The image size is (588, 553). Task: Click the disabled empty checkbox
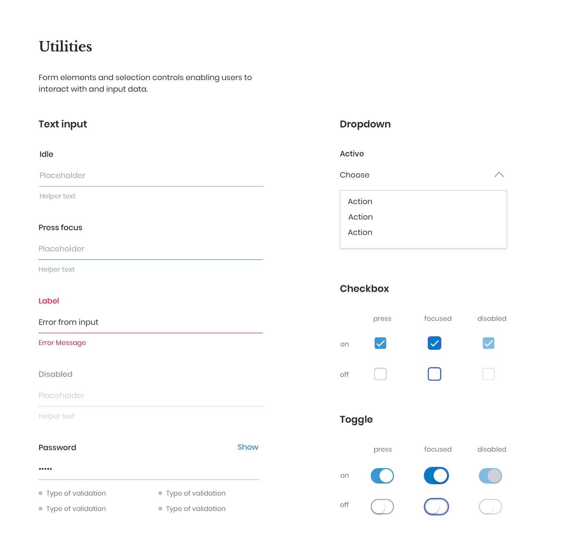click(488, 374)
